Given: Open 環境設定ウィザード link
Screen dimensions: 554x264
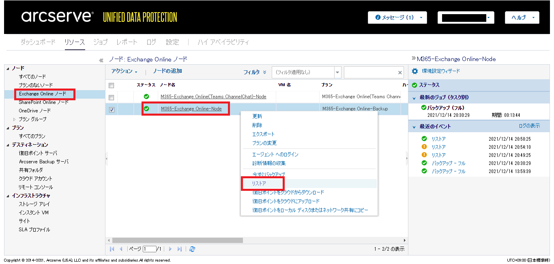Looking at the screenshot, I should pyautogui.click(x=441, y=71).
